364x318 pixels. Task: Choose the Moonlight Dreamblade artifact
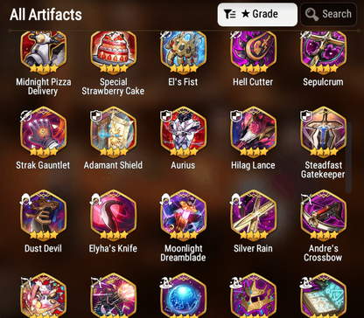(183, 215)
